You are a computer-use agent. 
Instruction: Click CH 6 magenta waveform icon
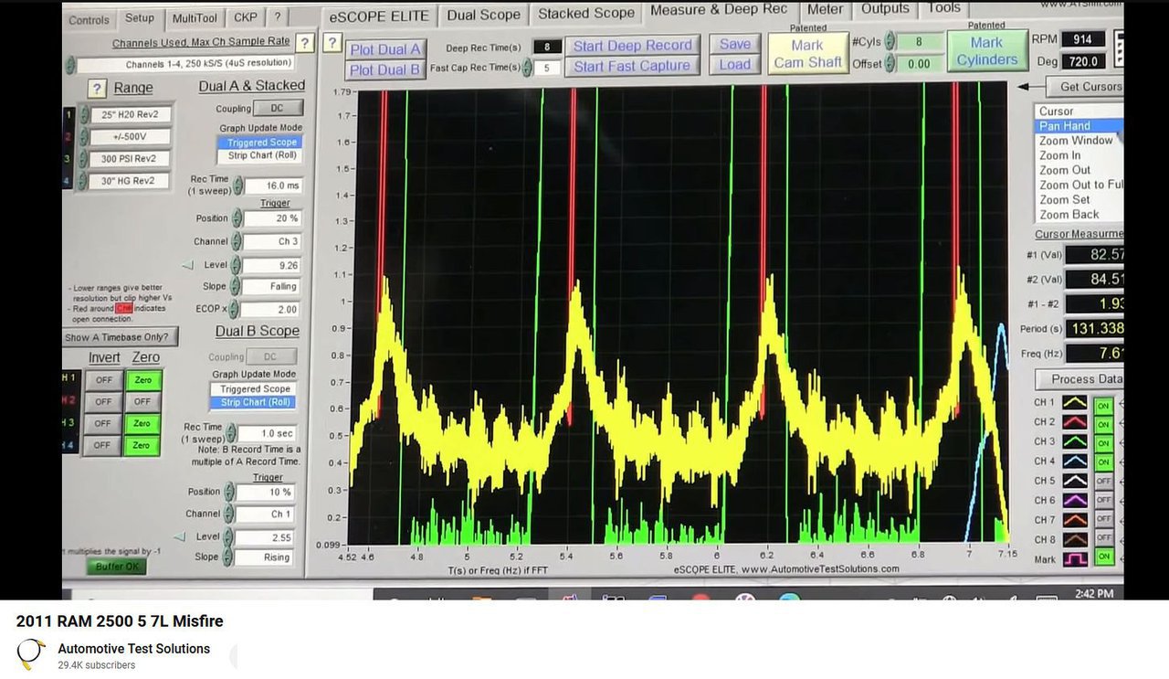(x=1074, y=500)
